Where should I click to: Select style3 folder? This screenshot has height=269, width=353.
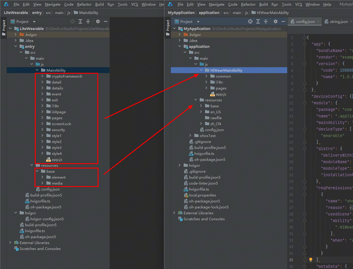57,147
